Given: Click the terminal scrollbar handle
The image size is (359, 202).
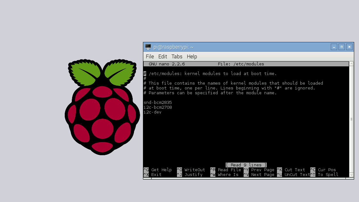Looking at the screenshot, I should click(x=351, y=119).
